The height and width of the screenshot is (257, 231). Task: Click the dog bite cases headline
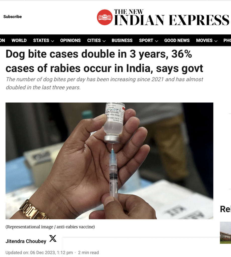click(x=104, y=61)
